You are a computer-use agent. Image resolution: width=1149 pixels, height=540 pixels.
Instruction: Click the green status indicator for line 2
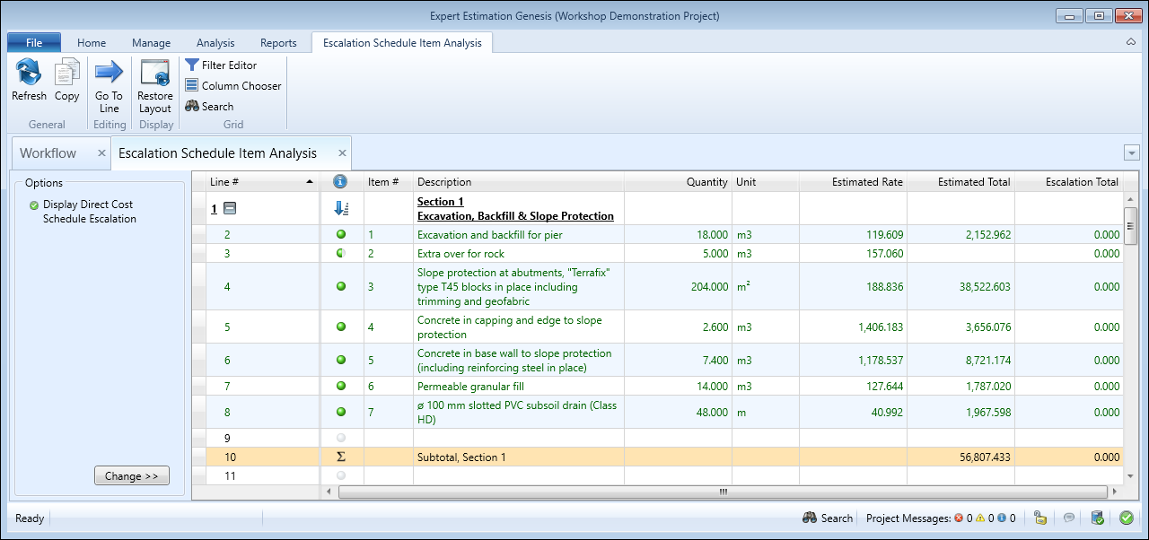[340, 235]
